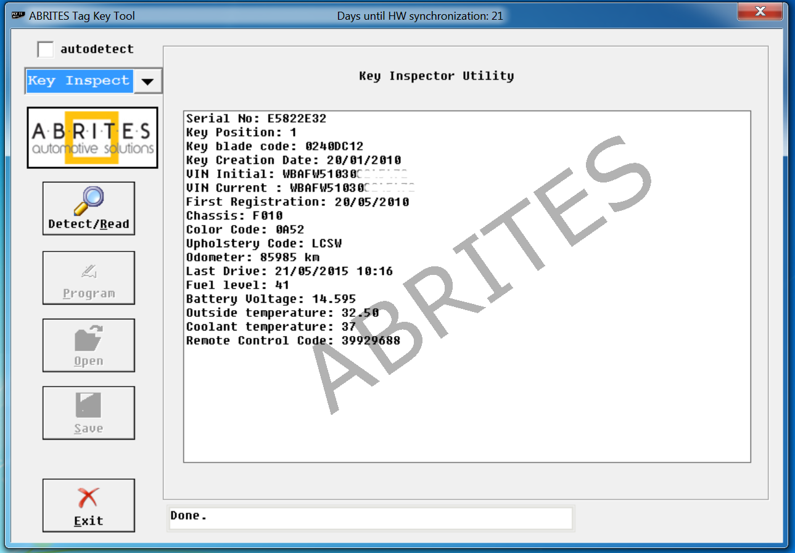Click the Done status field
This screenshot has width=795, height=553.
[370, 518]
